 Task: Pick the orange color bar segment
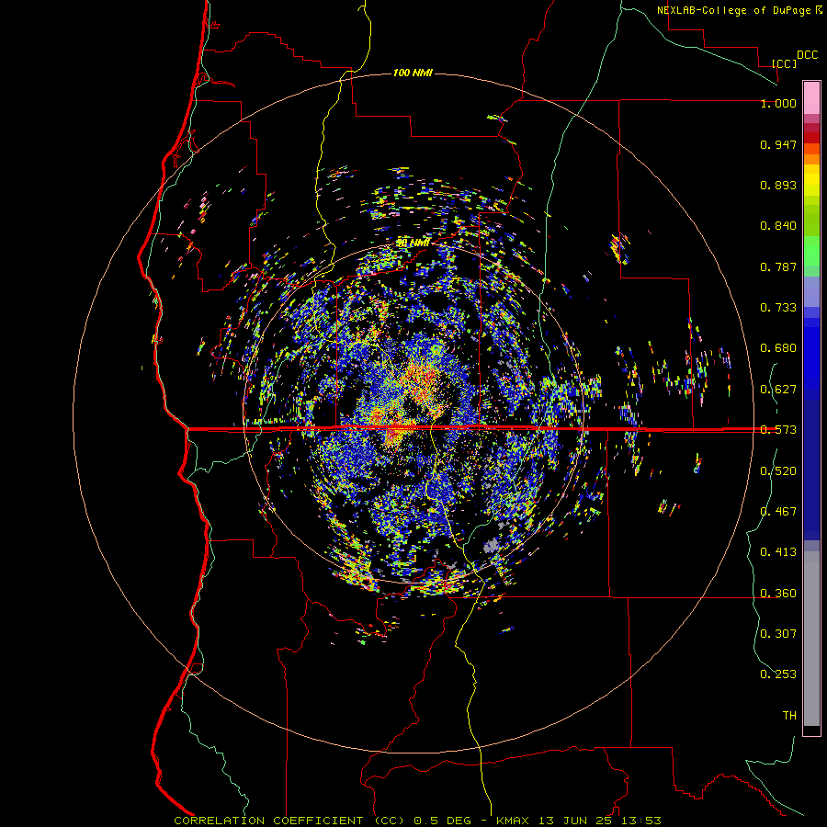[811, 159]
